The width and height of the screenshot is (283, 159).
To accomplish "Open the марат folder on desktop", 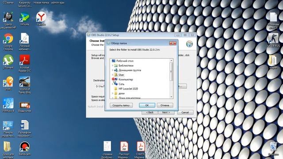I will coord(273,60).
